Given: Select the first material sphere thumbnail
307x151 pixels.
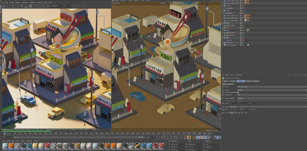Looking at the screenshot, I should 5,145.
